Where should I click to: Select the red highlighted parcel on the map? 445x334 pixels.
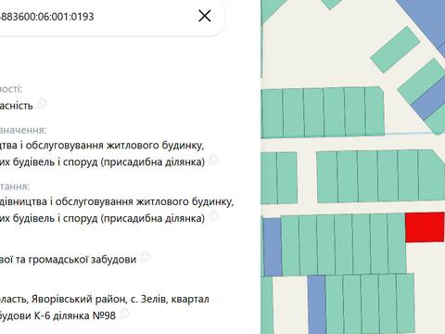tap(425, 227)
